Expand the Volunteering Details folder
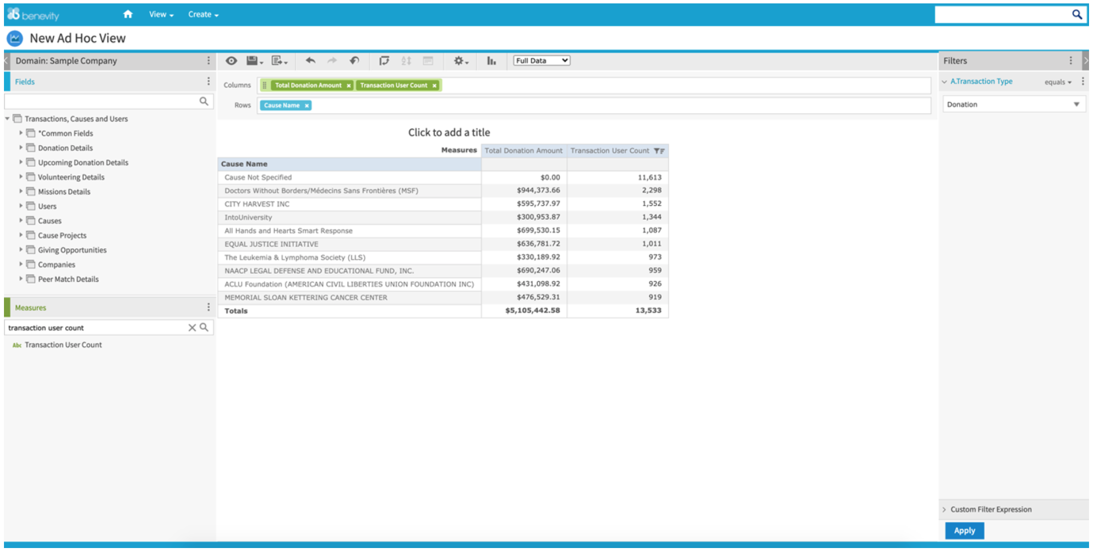Viewport: 1093px width, 552px height. 21,177
